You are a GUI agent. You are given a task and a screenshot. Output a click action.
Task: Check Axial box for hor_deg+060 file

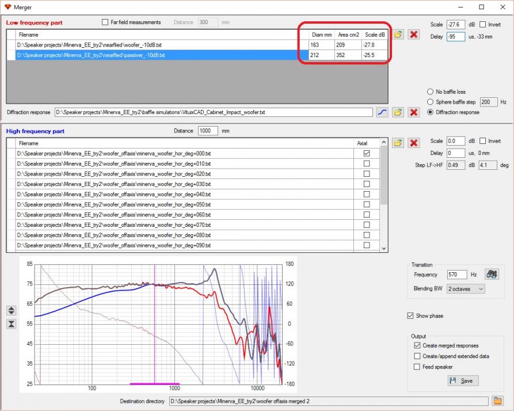point(367,215)
